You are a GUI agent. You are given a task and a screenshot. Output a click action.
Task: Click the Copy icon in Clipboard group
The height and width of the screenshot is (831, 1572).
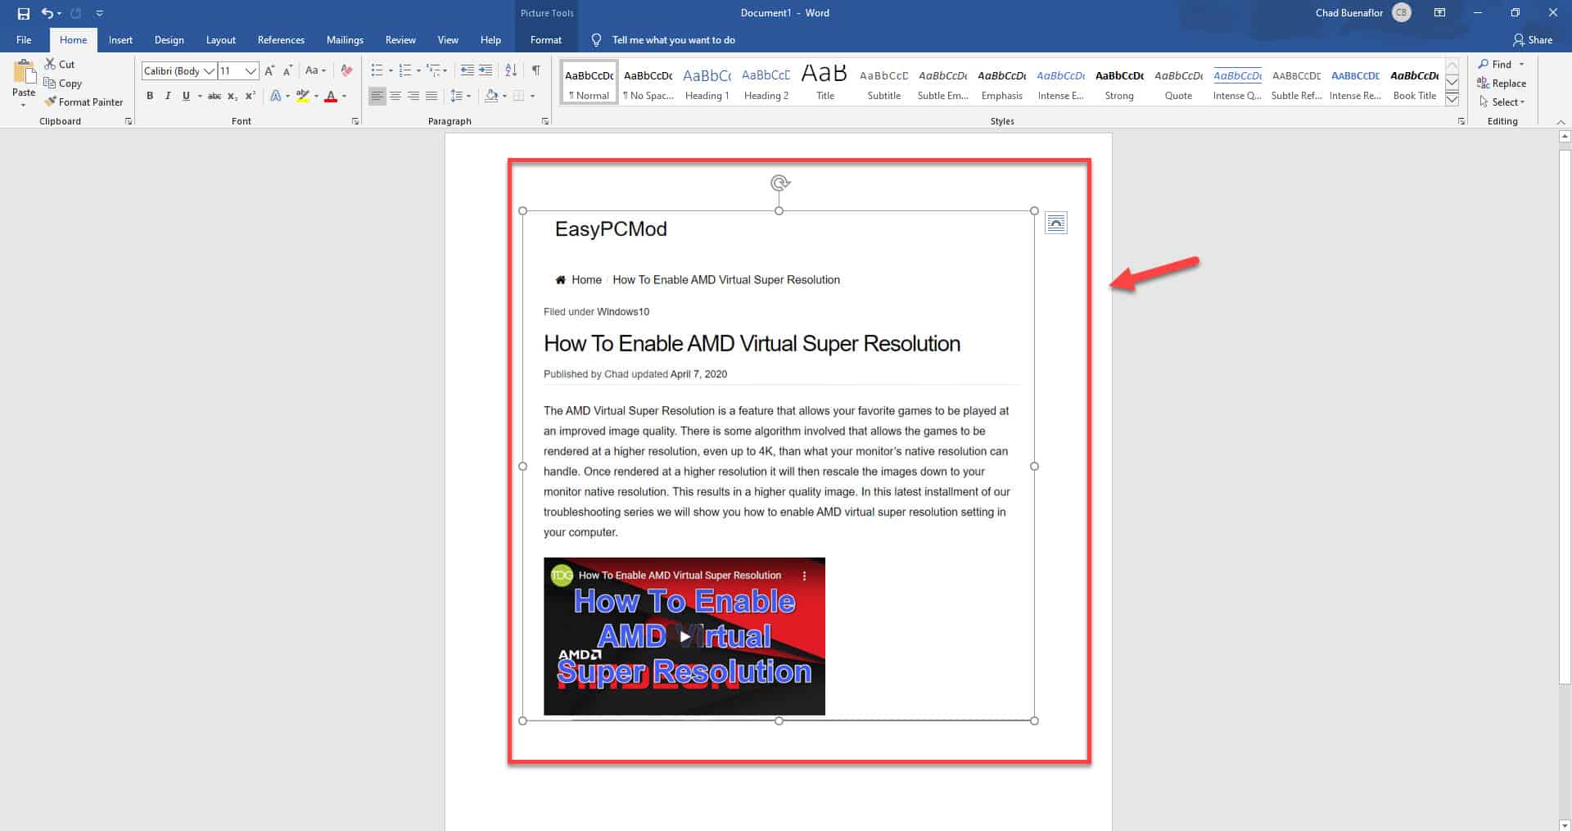click(x=51, y=83)
